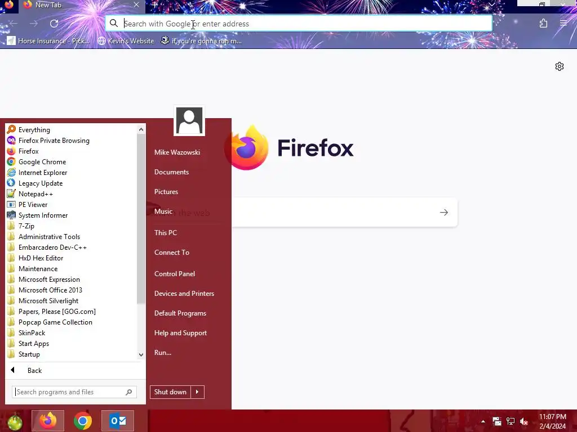
Task: Expand HxD Hex Editor folder
Action: 41,258
